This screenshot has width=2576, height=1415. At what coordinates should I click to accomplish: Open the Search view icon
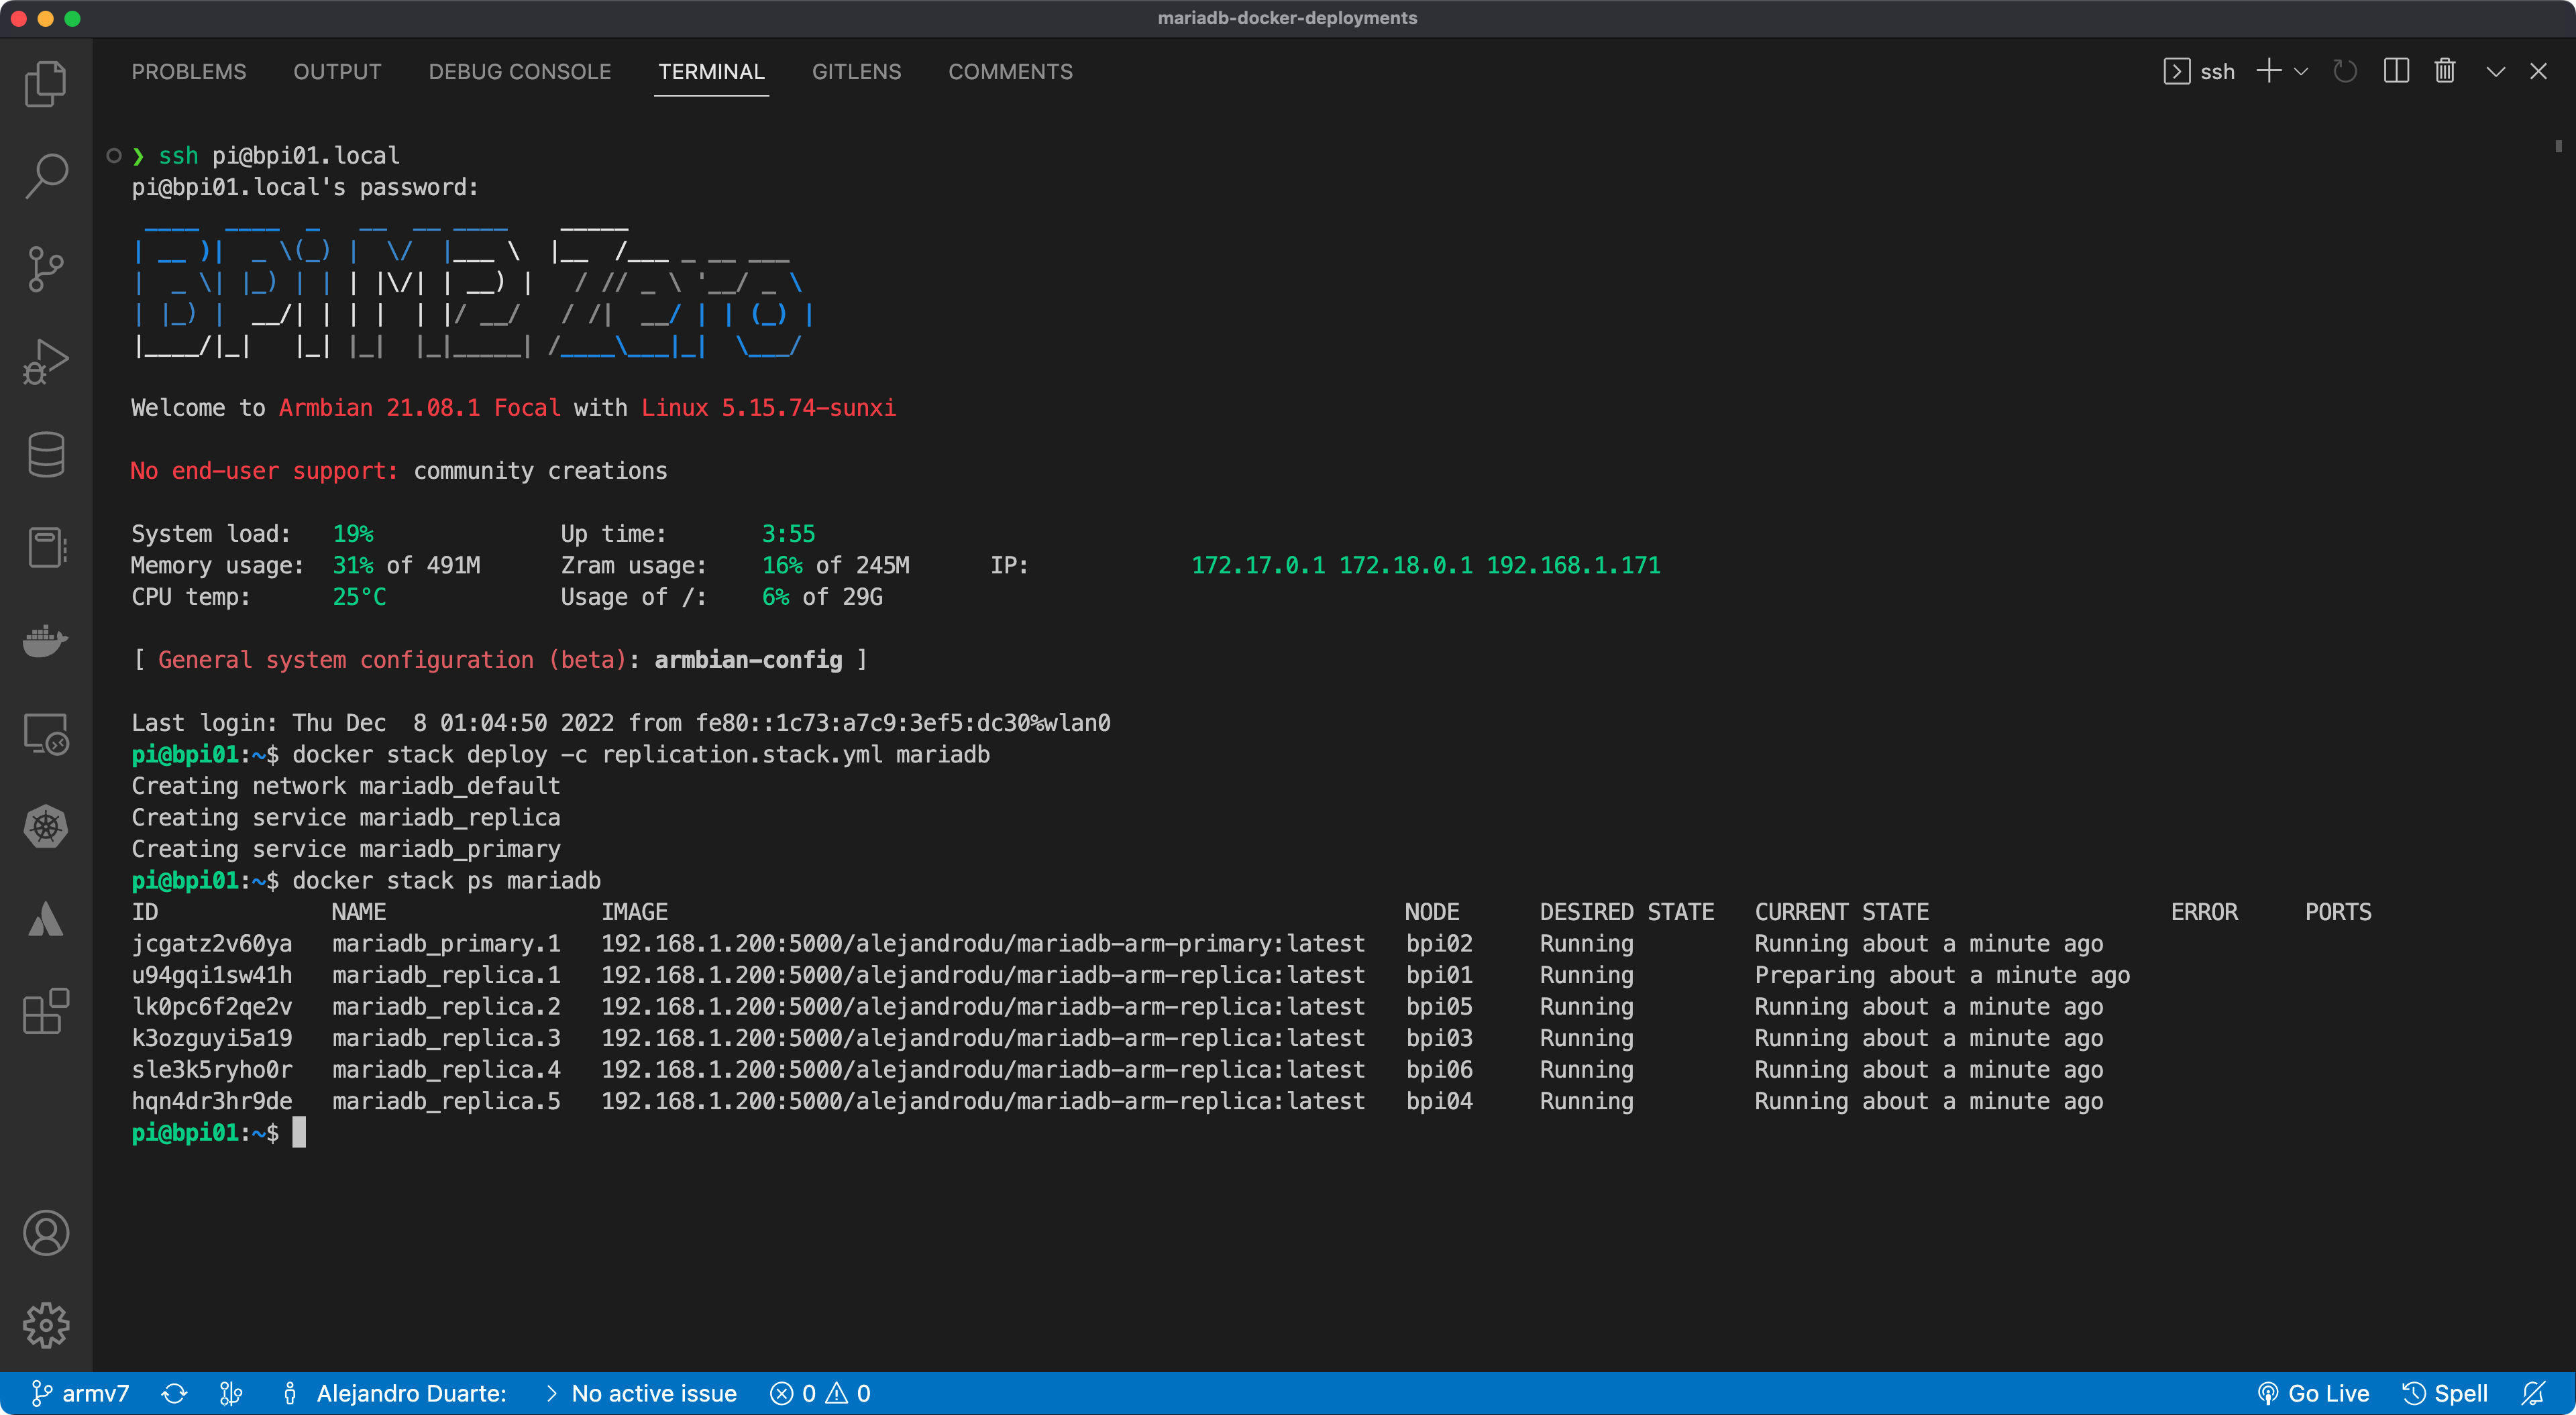point(46,176)
